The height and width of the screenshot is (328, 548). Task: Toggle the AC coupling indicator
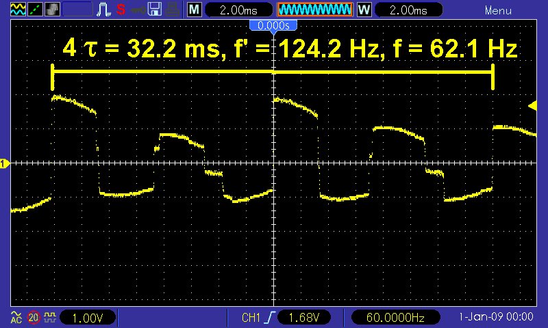click(15, 318)
